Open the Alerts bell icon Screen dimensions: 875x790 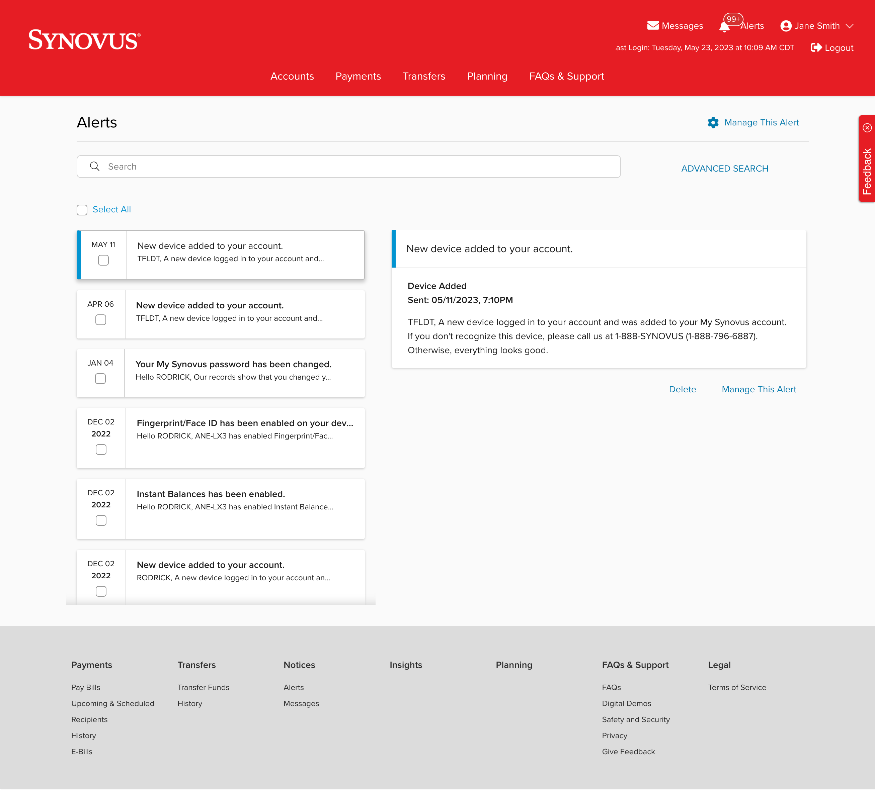724,27
